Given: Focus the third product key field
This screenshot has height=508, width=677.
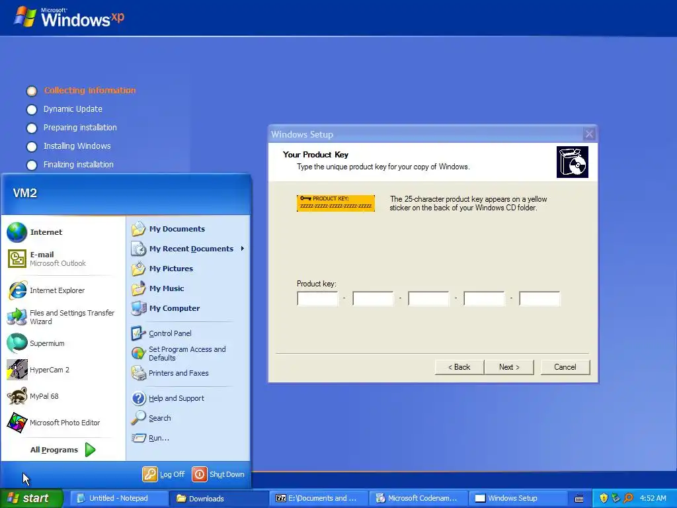Looking at the screenshot, I should click(x=428, y=298).
